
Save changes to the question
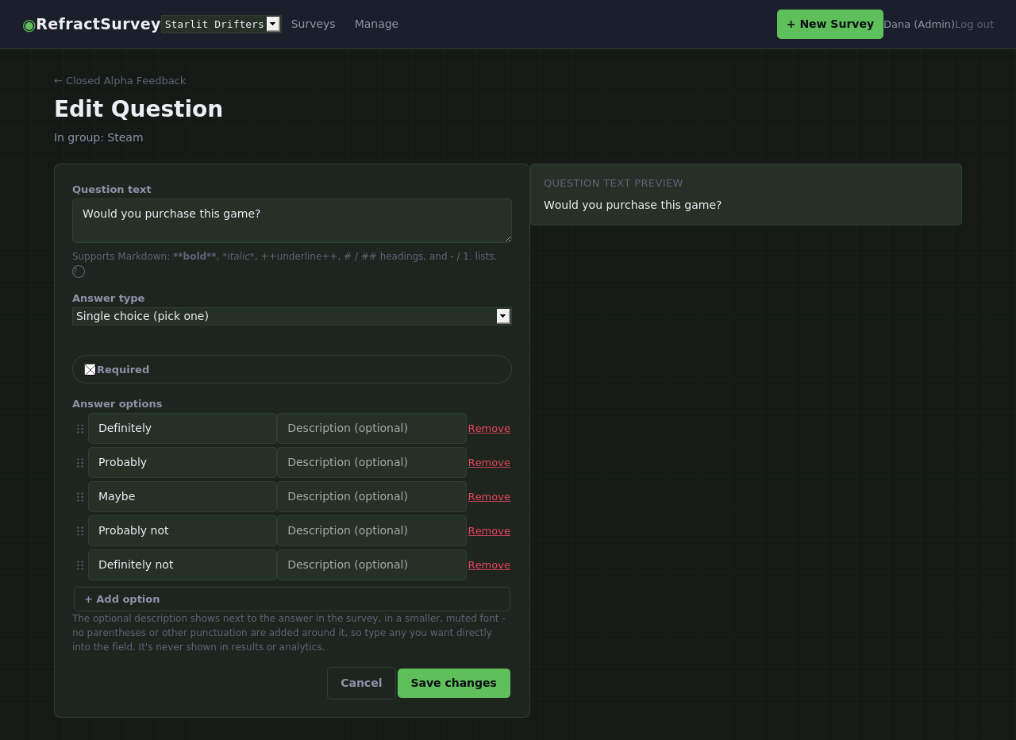tap(454, 683)
